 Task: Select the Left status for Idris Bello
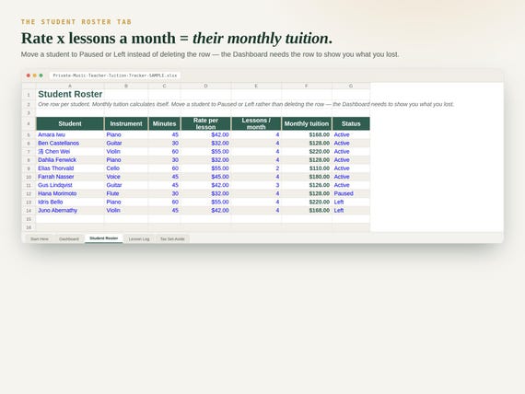pyautogui.click(x=351, y=202)
